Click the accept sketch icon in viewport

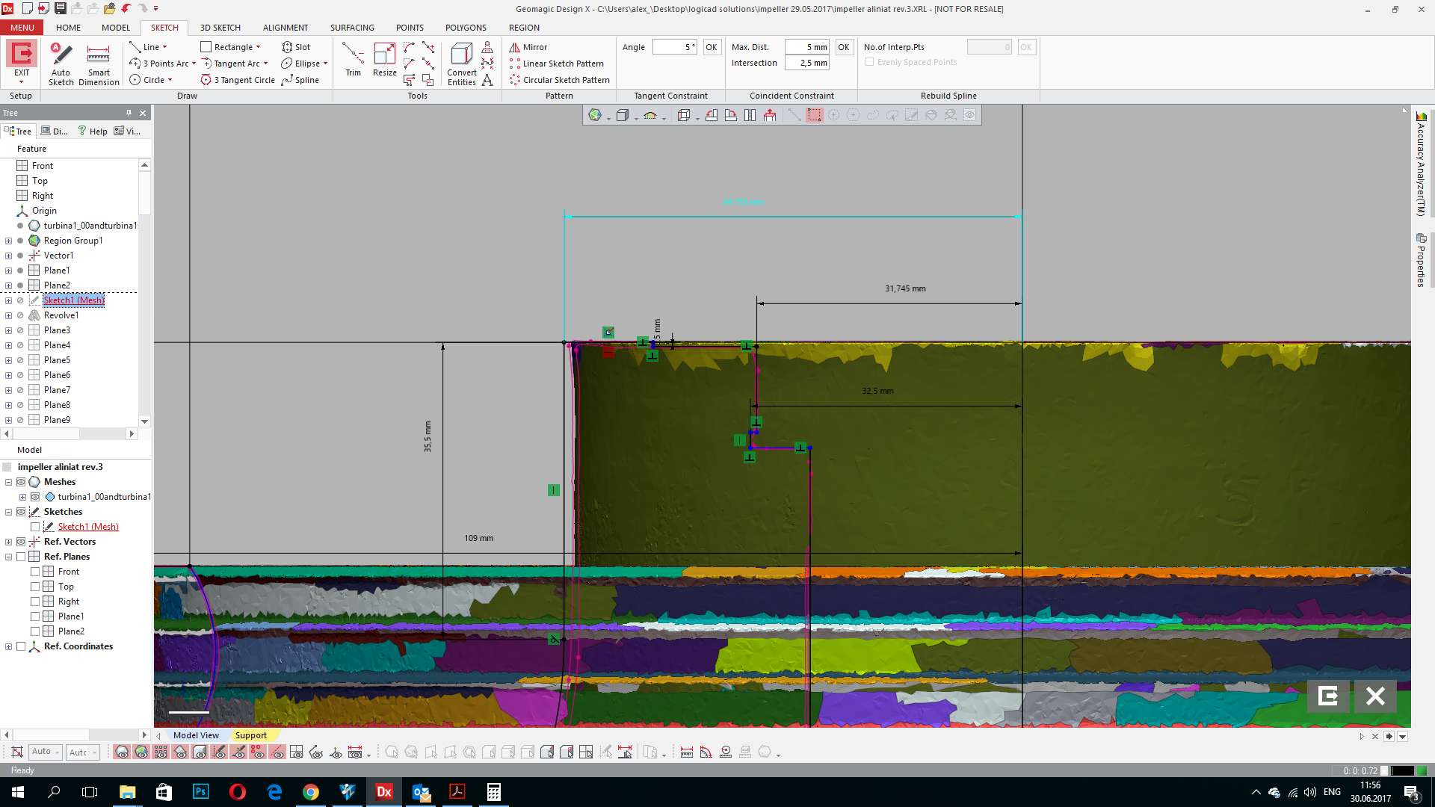tap(1328, 696)
